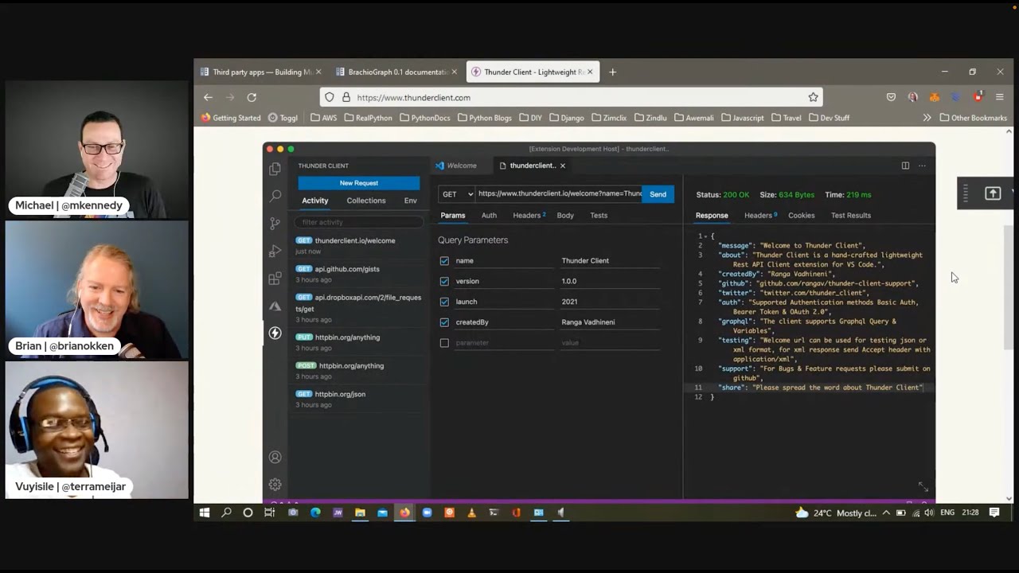1019x573 pixels.
Task: Open File Explorer in the taskbar
Action: tap(360, 513)
